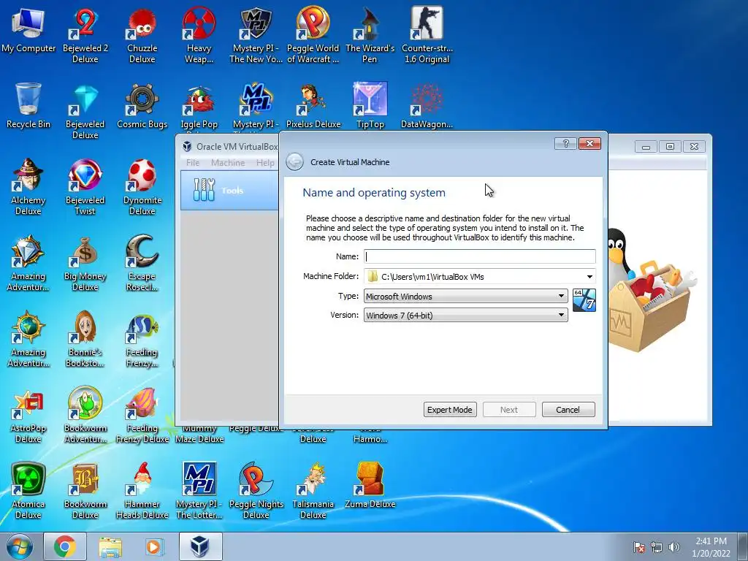Image resolution: width=748 pixels, height=561 pixels.
Task: Open Help menu in VirtualBox Manager
Action: tap(265, 163)
